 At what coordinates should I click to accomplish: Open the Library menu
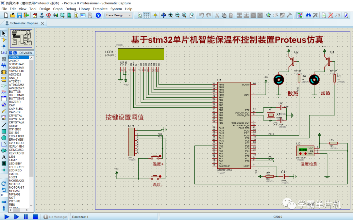point(84,9)
